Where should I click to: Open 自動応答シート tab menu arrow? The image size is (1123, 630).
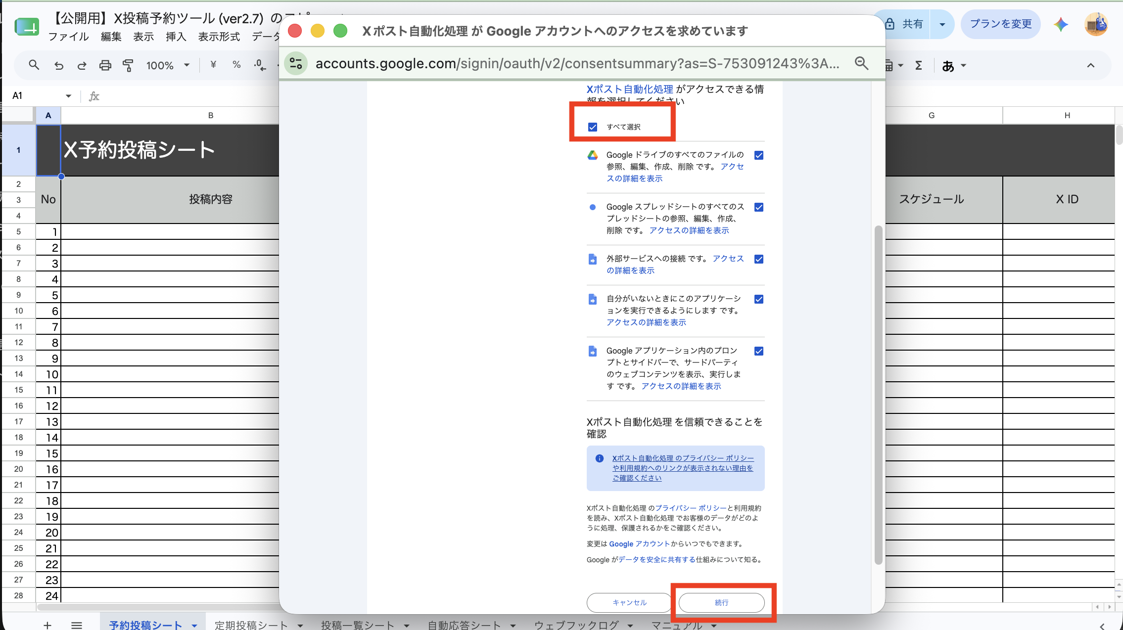(513, 626)
